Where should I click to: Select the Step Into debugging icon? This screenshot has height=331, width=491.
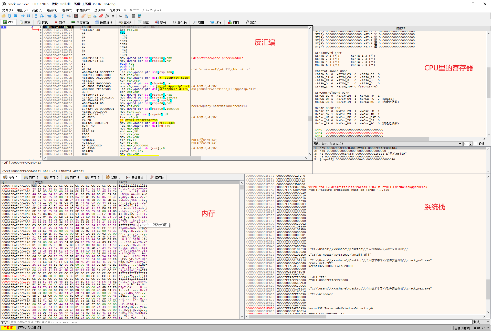coord(36,16)
